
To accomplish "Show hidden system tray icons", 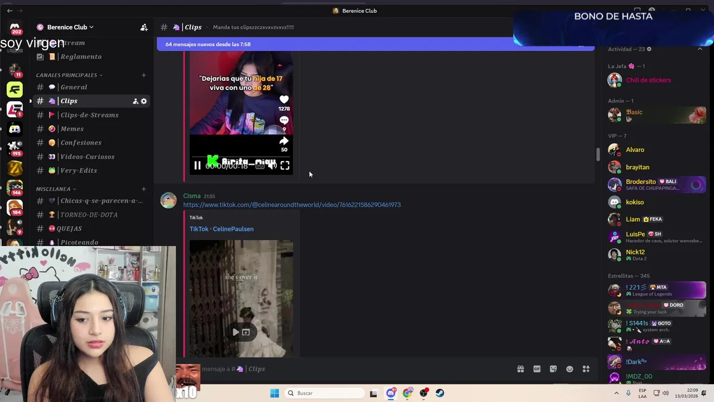I will pos(617,393).
